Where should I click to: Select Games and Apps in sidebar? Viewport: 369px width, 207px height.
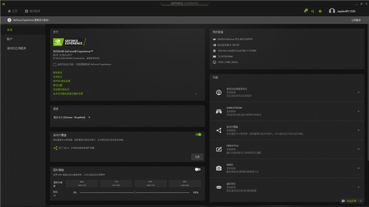[16, 48]
